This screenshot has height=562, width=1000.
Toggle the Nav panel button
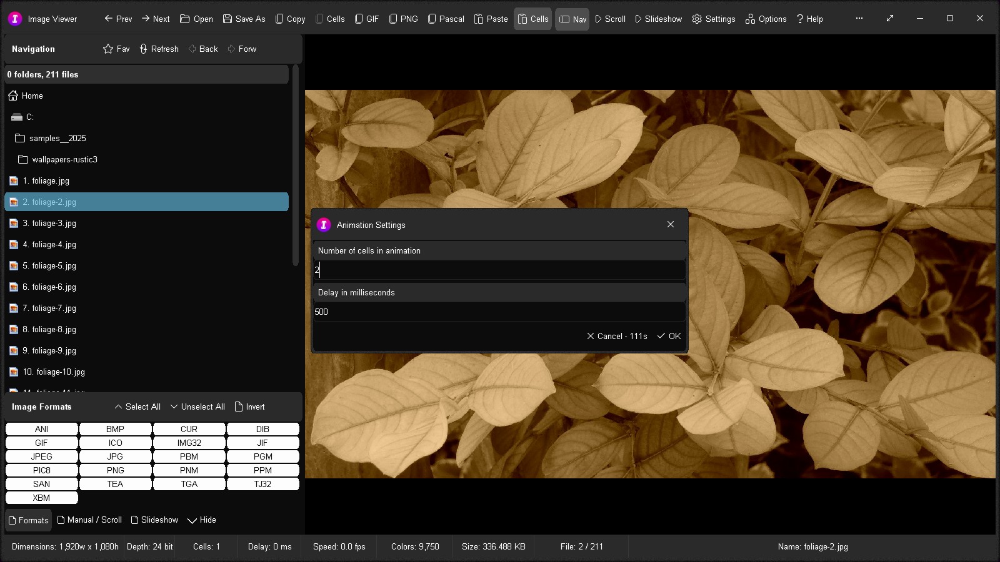[572, 19]
